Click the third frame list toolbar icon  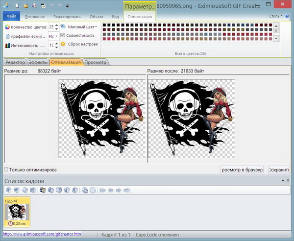25,190
